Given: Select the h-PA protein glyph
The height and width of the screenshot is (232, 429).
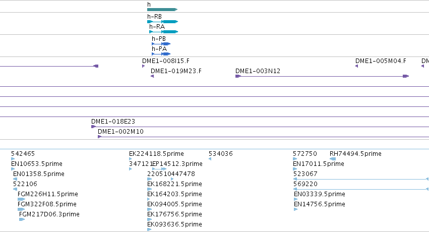Looking at the screenshot, I should pyautogui.click(x=161, y=54).
